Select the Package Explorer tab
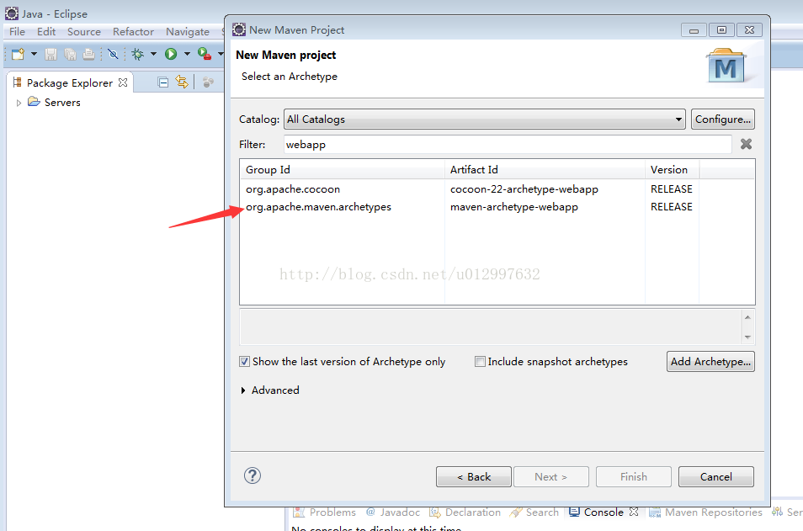 pyautogui.click(x=70, y=83)
